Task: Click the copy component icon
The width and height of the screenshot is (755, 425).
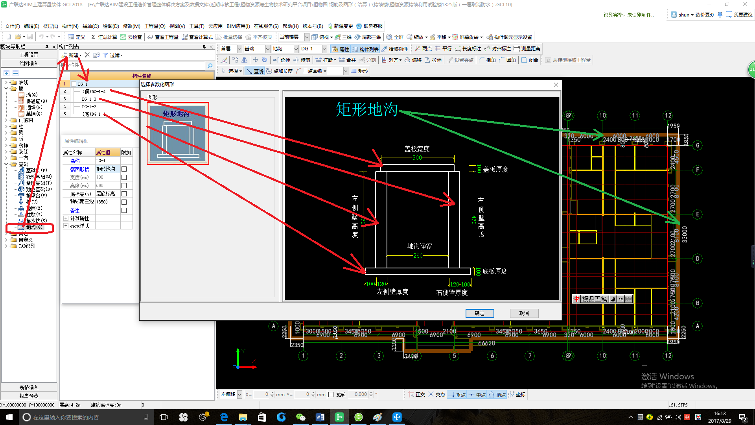Action: [x=96, y=55]
